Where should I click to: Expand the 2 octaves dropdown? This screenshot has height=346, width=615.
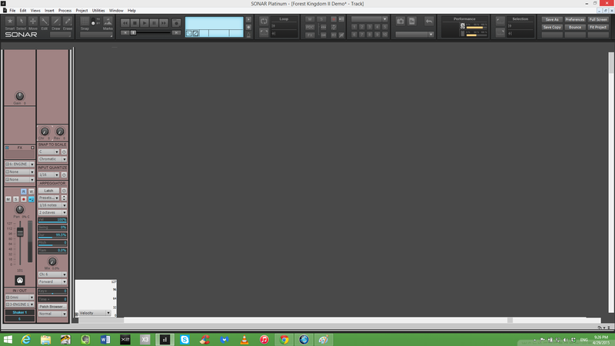[x=53, y=213]
